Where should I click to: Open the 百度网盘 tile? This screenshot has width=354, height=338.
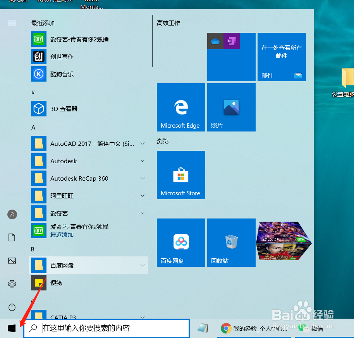tap(181, 242)
